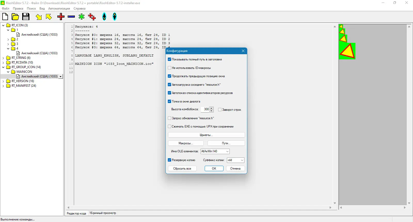Screen dimensions: 413x222
Task: Click the green asterisk toolbar icon
Action: [x=82, y=17]
